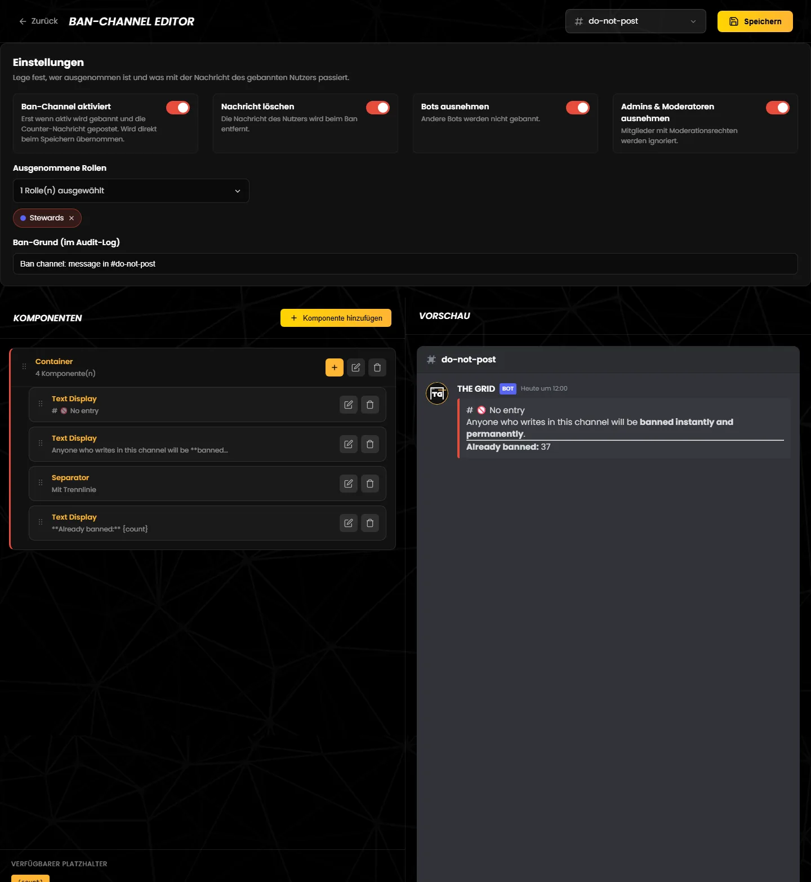The width and height of the screenshot is (811, 882).
Task: Save changes with Speichern button
Action: pos(755,21)
